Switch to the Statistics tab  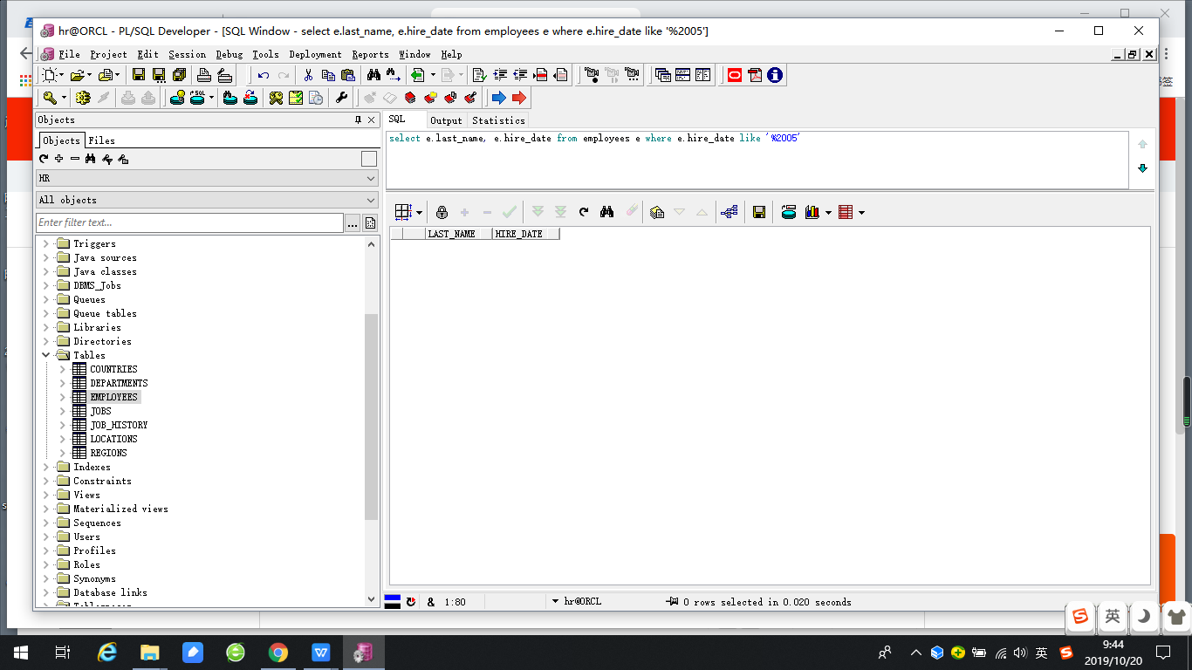tap(498, 120)
